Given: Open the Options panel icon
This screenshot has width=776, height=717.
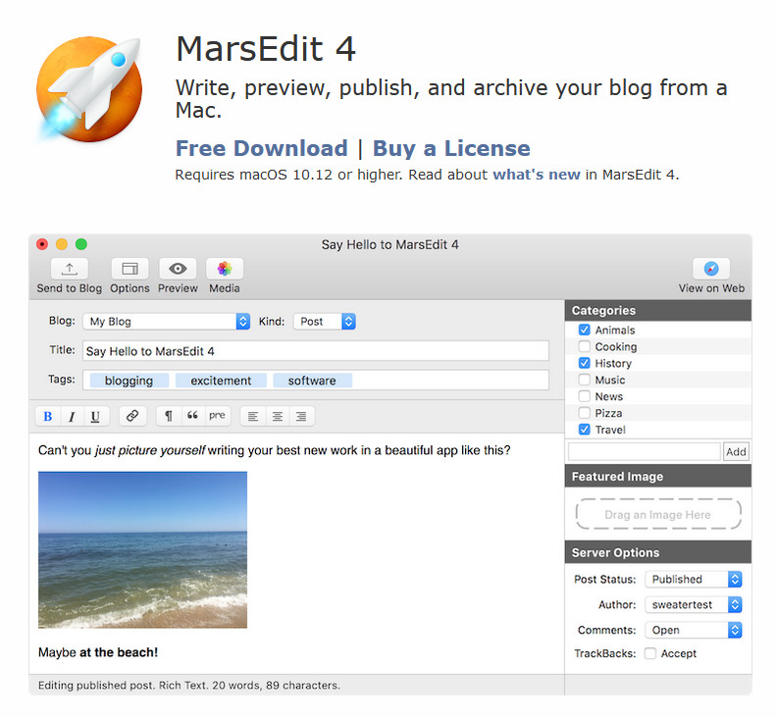Looking at the screenshot, I should point(129,269).
